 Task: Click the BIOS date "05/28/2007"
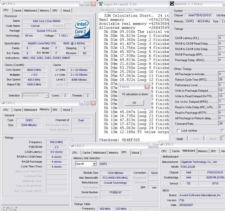(x=202, y=205)
